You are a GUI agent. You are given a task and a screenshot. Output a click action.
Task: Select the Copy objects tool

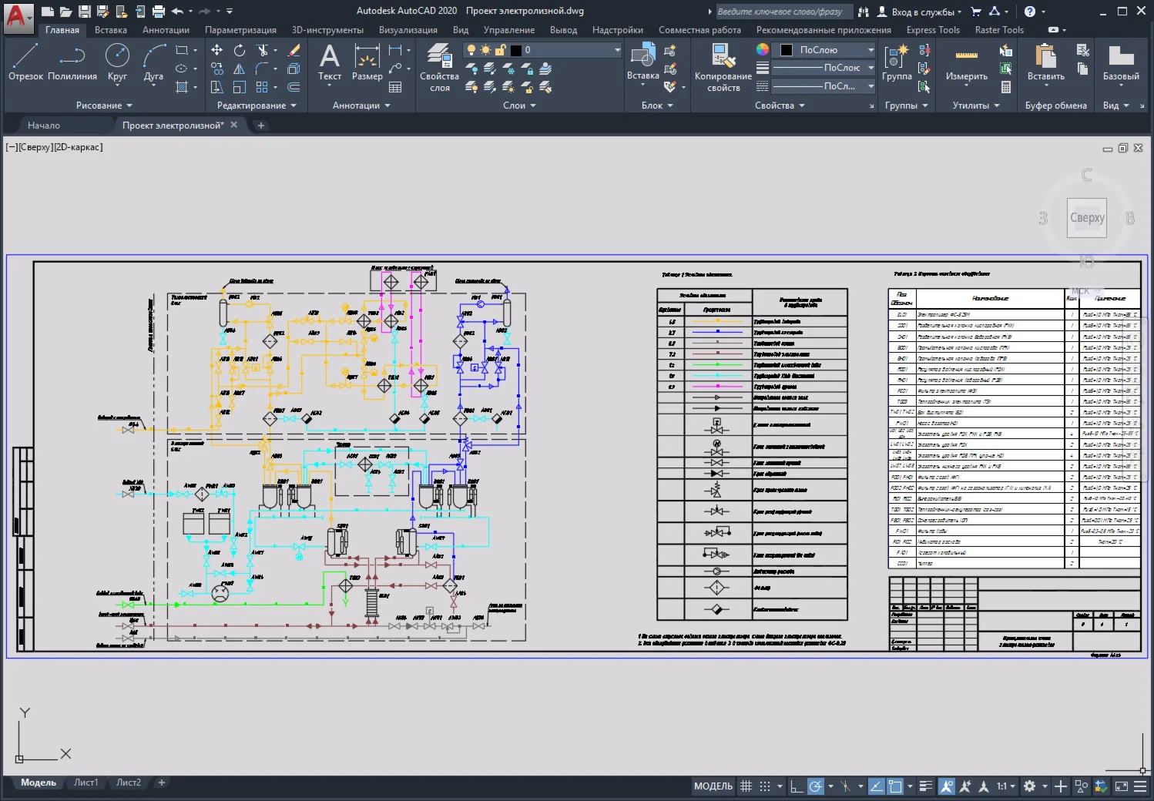(217, 69)
